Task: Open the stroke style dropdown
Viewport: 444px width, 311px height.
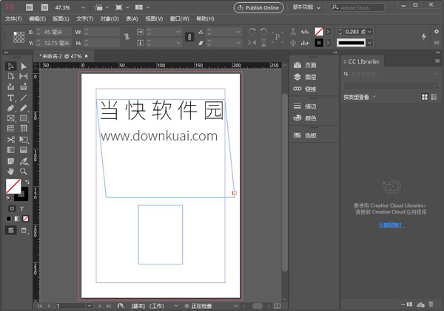Action: (369, 43)
